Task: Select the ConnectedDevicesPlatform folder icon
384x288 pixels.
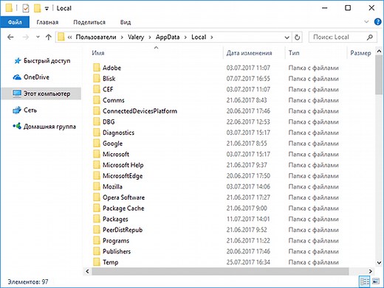Action: (x=97, y=111)
